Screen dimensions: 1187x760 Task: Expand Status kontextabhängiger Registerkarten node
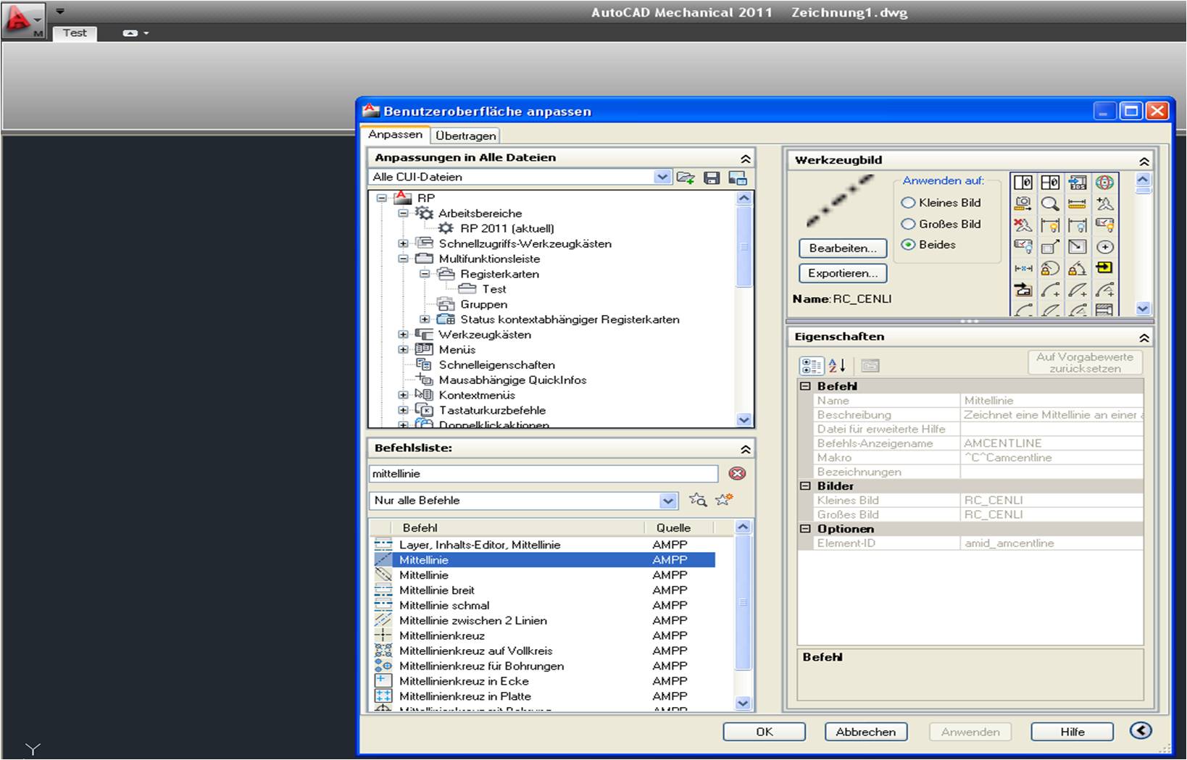point(425,320)
